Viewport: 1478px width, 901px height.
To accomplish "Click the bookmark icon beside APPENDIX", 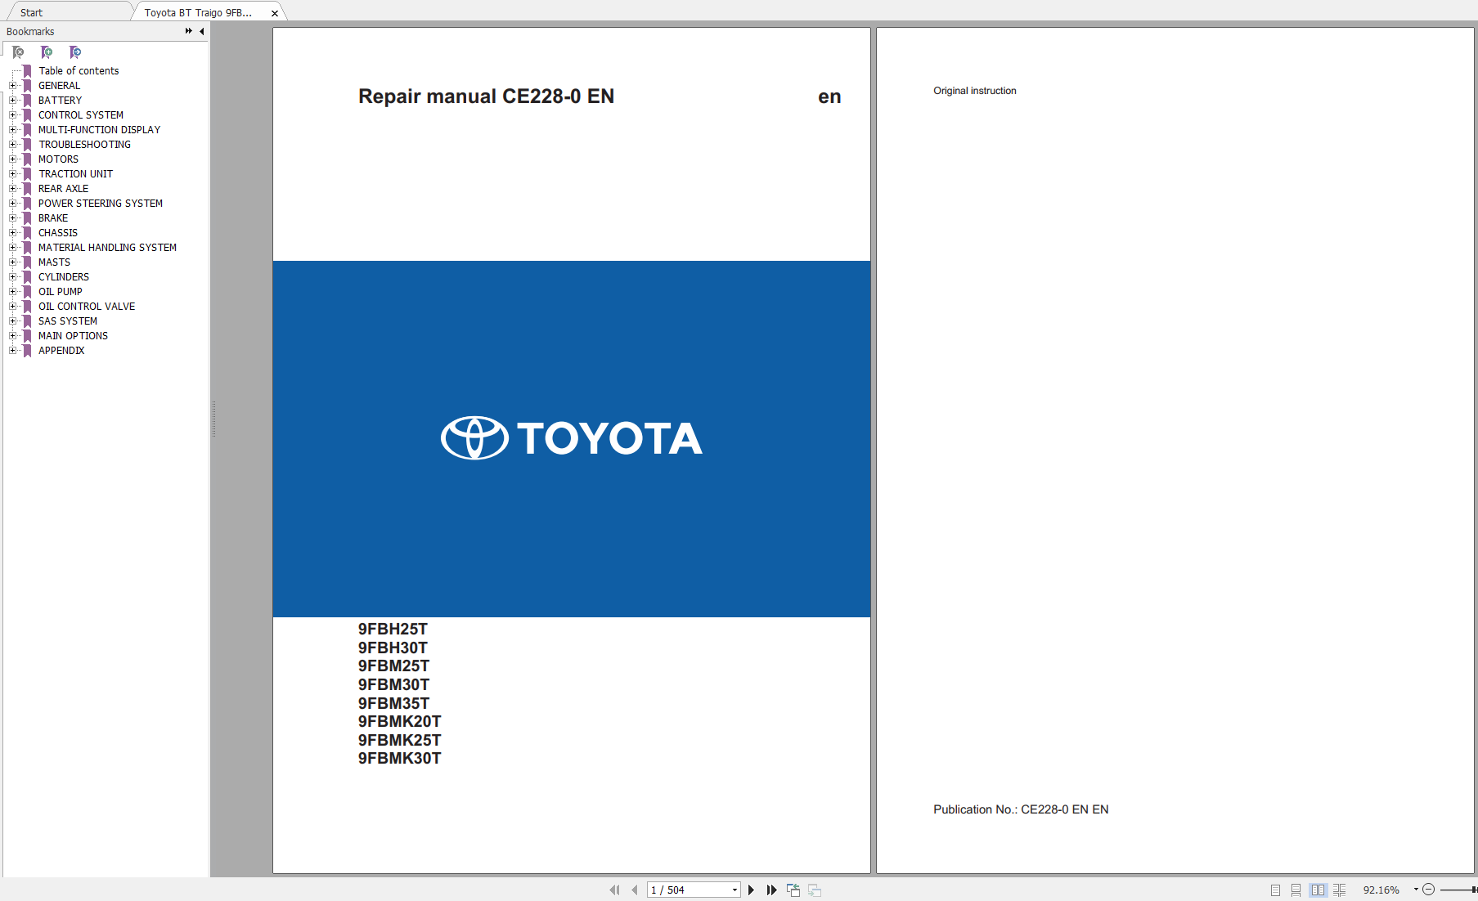I will click(27, 351).
